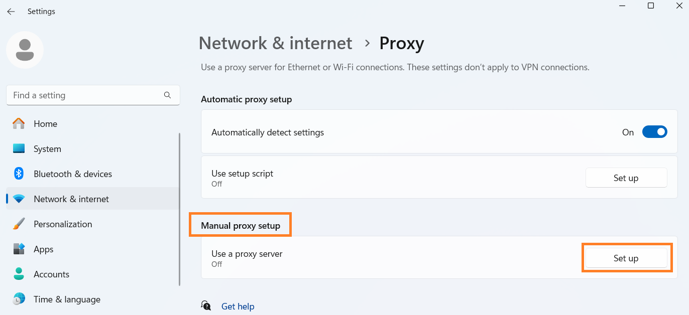Click Set up for Use a proxy server
The width and height of the screenshot is (689, 315).
626,258
